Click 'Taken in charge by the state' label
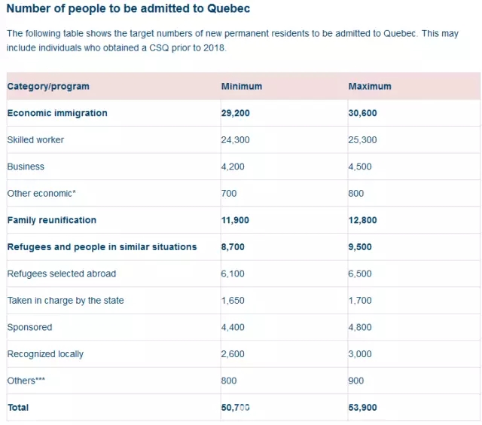Screen dimensions: 482x425 click(66, 301)
